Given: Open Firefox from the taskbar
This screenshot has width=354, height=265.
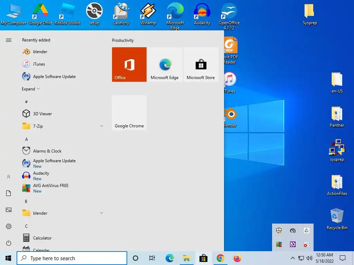Looking at the screenshot, I should (x=237, y=258).
